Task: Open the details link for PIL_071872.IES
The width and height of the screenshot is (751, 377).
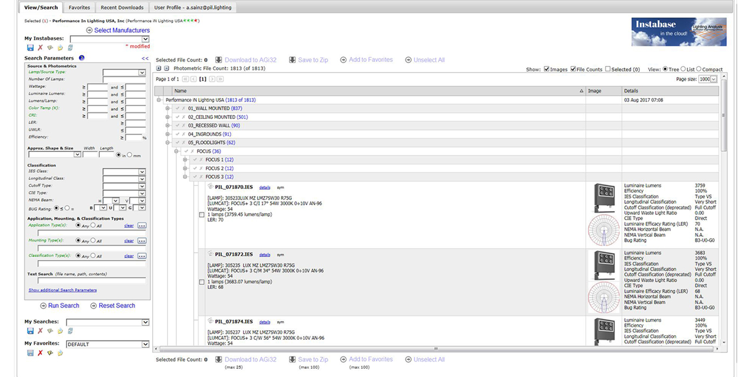Action: pyautogui.click(x=264, y=255)
